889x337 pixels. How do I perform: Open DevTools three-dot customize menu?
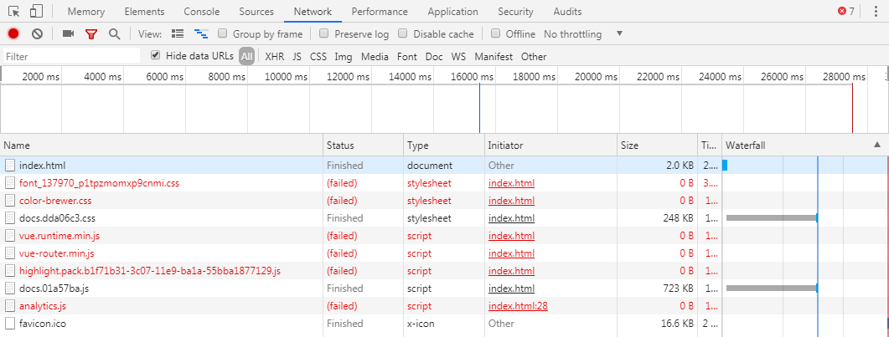(x=877, y=12)
